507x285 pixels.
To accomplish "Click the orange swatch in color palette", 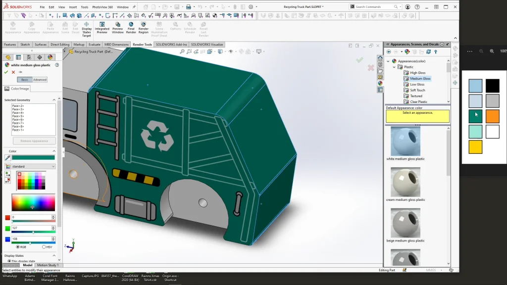I will pos(492,116).
